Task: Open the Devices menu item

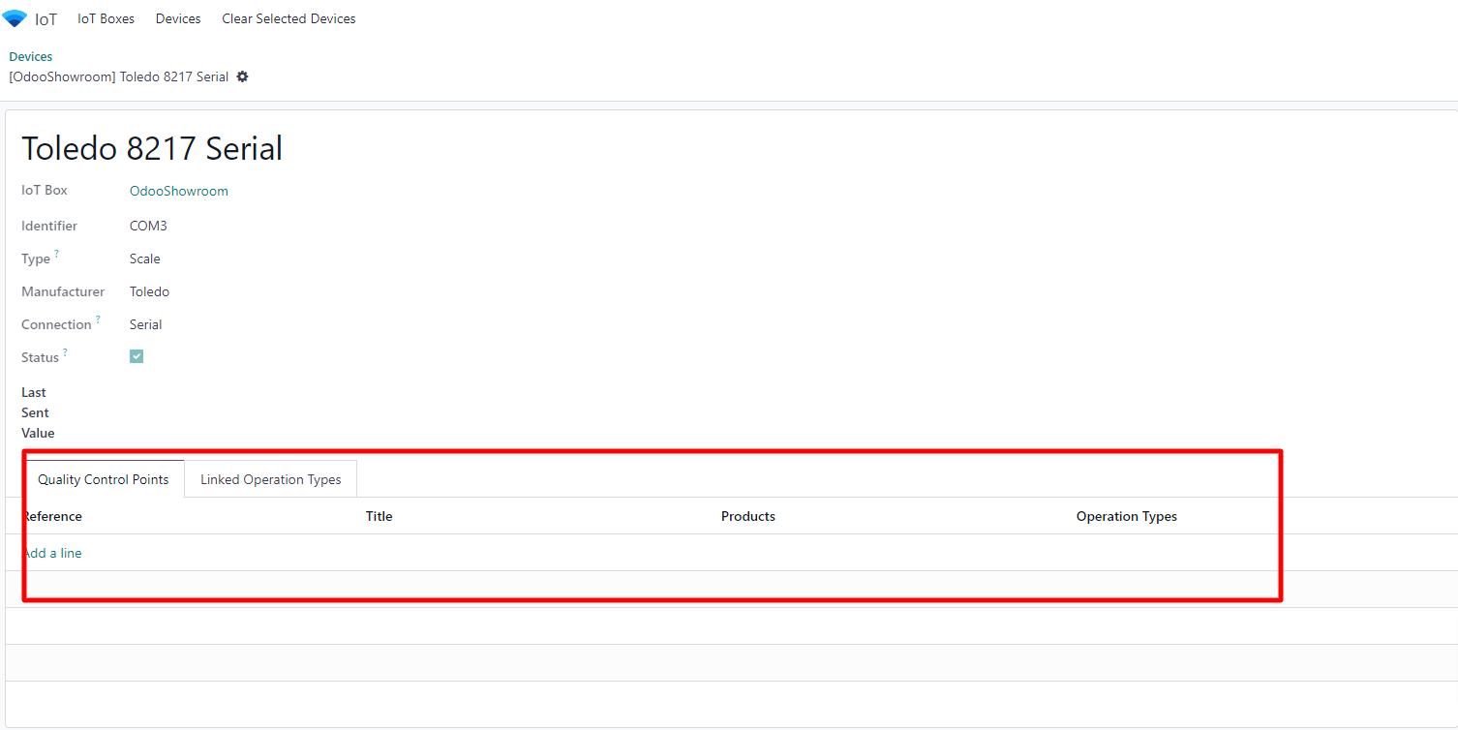Action: pos(178,18)
